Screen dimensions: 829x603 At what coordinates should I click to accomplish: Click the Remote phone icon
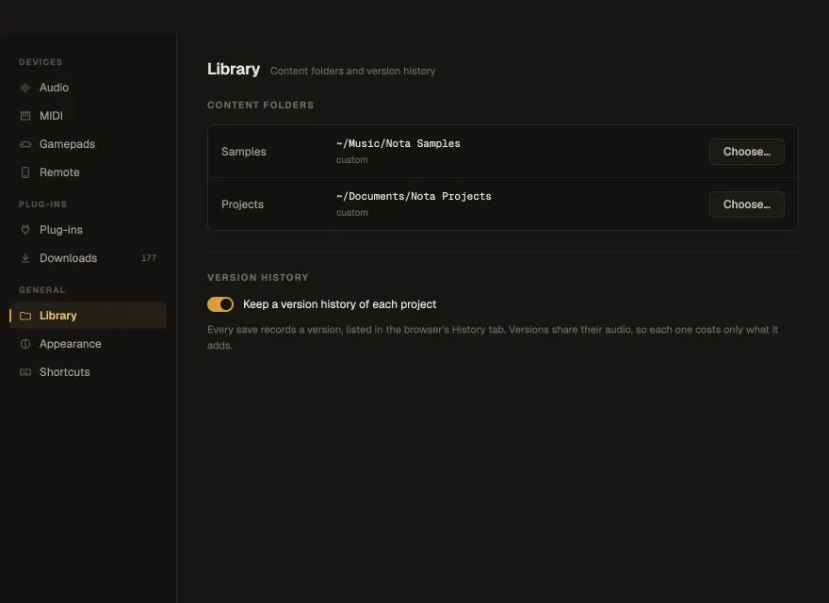(24, 172)
